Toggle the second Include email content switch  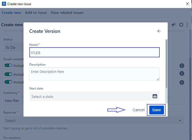point(9,74)
